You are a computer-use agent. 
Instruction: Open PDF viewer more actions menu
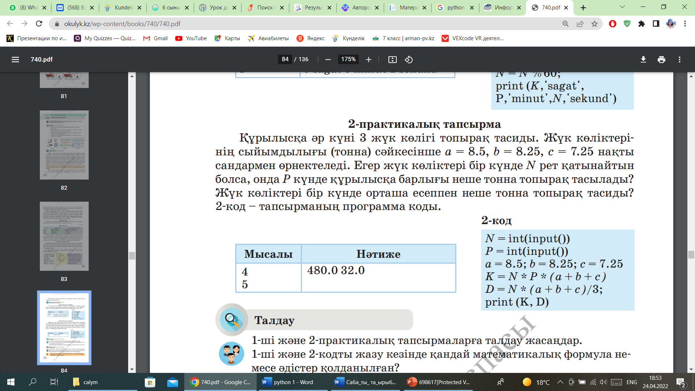[x=679, y=59]
